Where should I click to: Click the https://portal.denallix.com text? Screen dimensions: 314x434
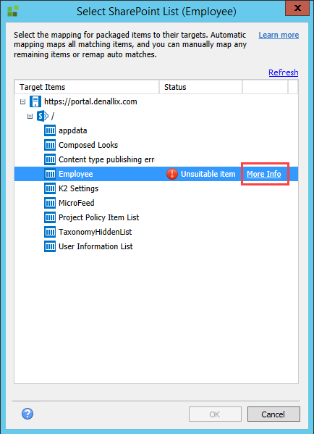click(90, 101)
